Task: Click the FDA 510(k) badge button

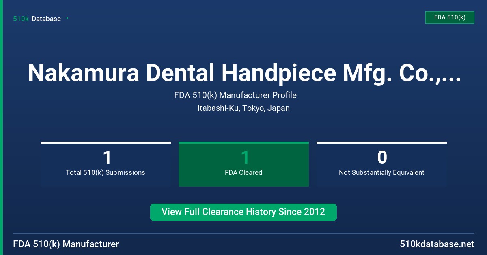Action: (450, 18)
